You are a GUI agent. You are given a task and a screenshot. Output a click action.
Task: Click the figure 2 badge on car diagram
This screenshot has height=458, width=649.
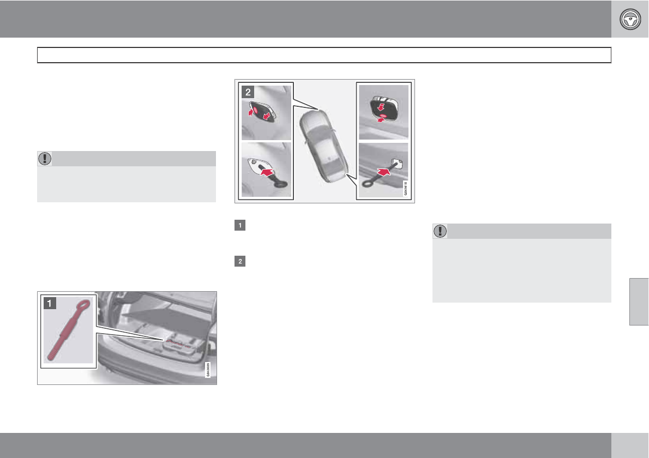(x=248, y=92)
